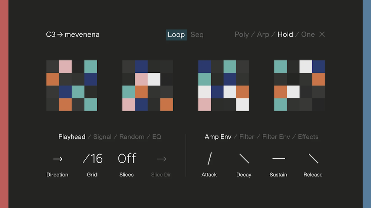Switch to Seq mode
Image resolution: width=371 pixels, height=208 pixels.
coord(197,34)
